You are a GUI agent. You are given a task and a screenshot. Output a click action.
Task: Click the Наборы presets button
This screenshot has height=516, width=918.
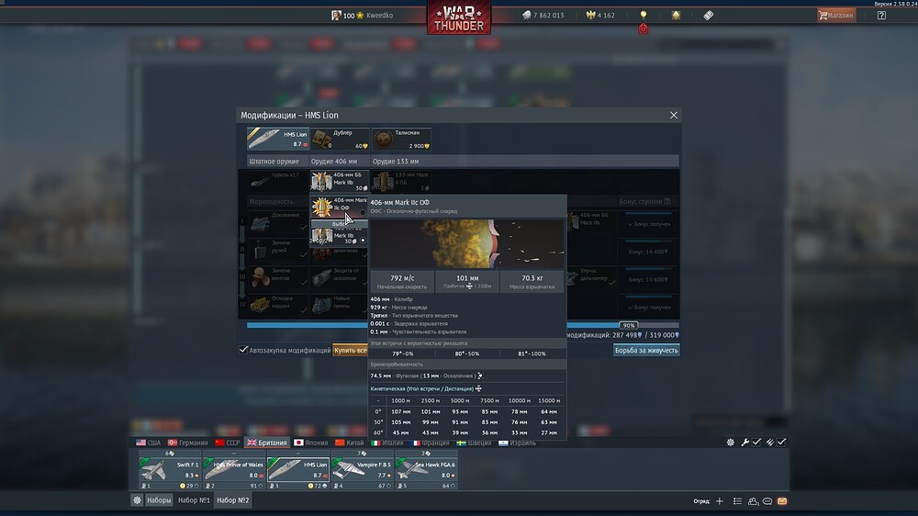[159, 500]
